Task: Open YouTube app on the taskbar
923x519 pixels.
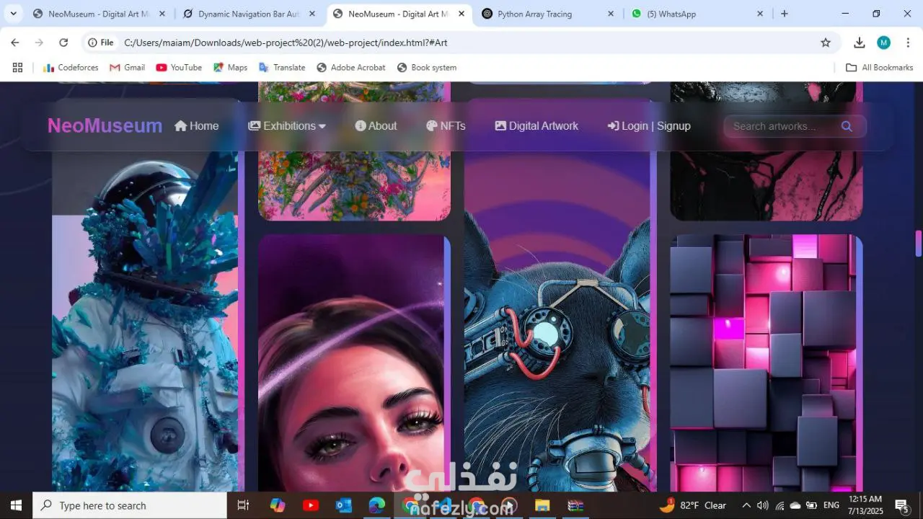Action: (x=311, y=505)
